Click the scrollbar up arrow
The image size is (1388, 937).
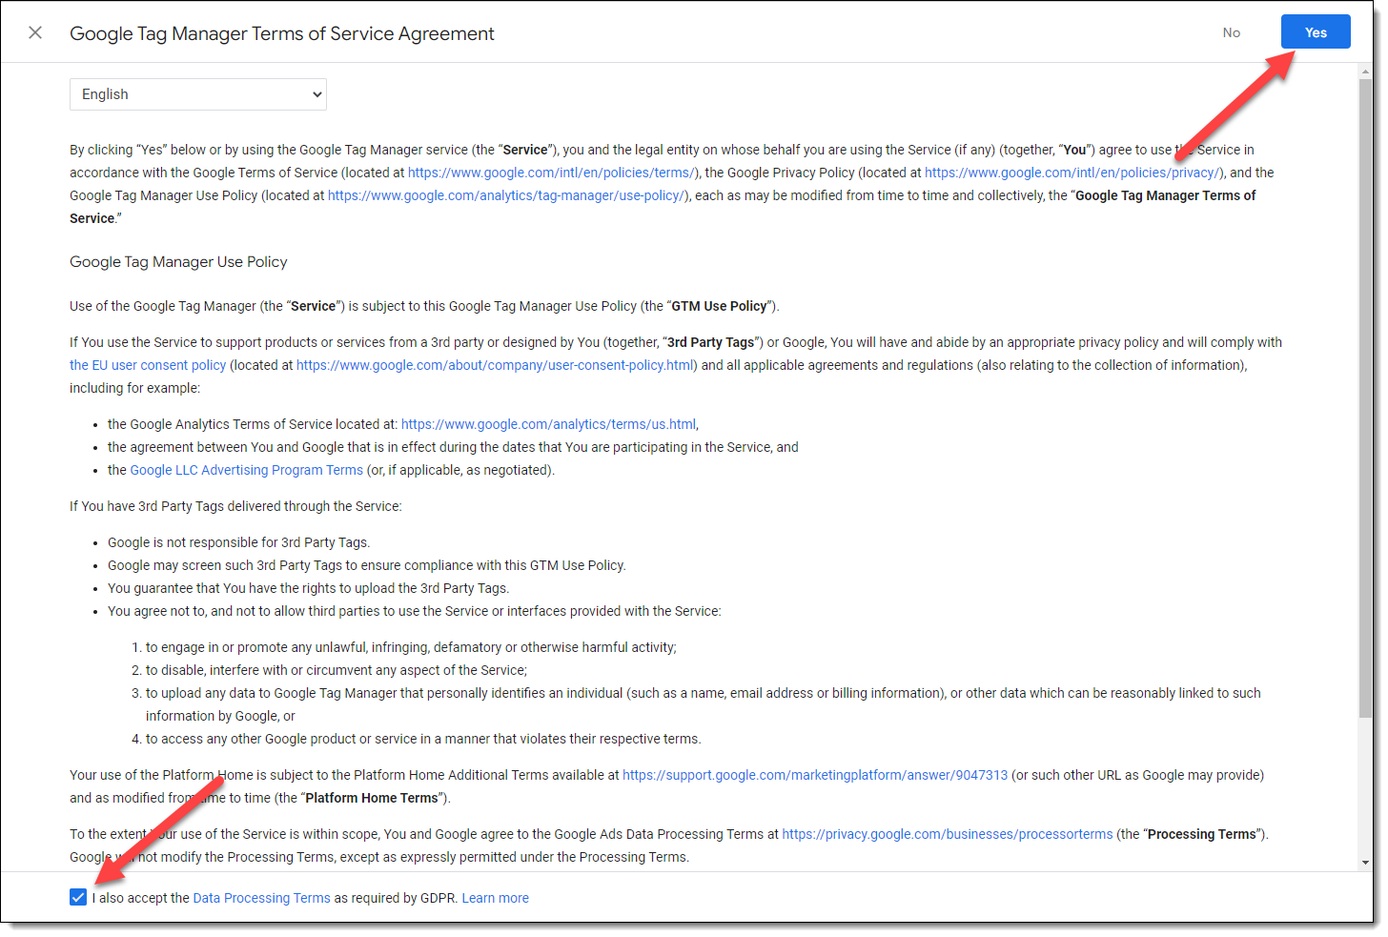[x=1365, y=73]
